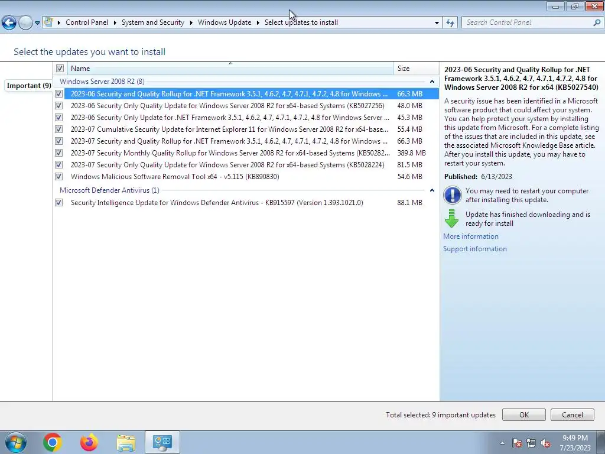Screen dimensions: 605x454
Task: Click the muted volume tray icon
Action: click(x=545, y=443)
